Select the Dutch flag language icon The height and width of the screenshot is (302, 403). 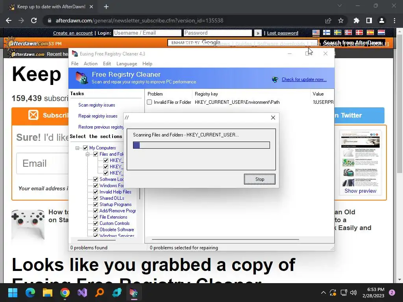(x=381, y=33)
